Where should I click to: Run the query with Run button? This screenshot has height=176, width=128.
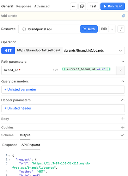112,6
